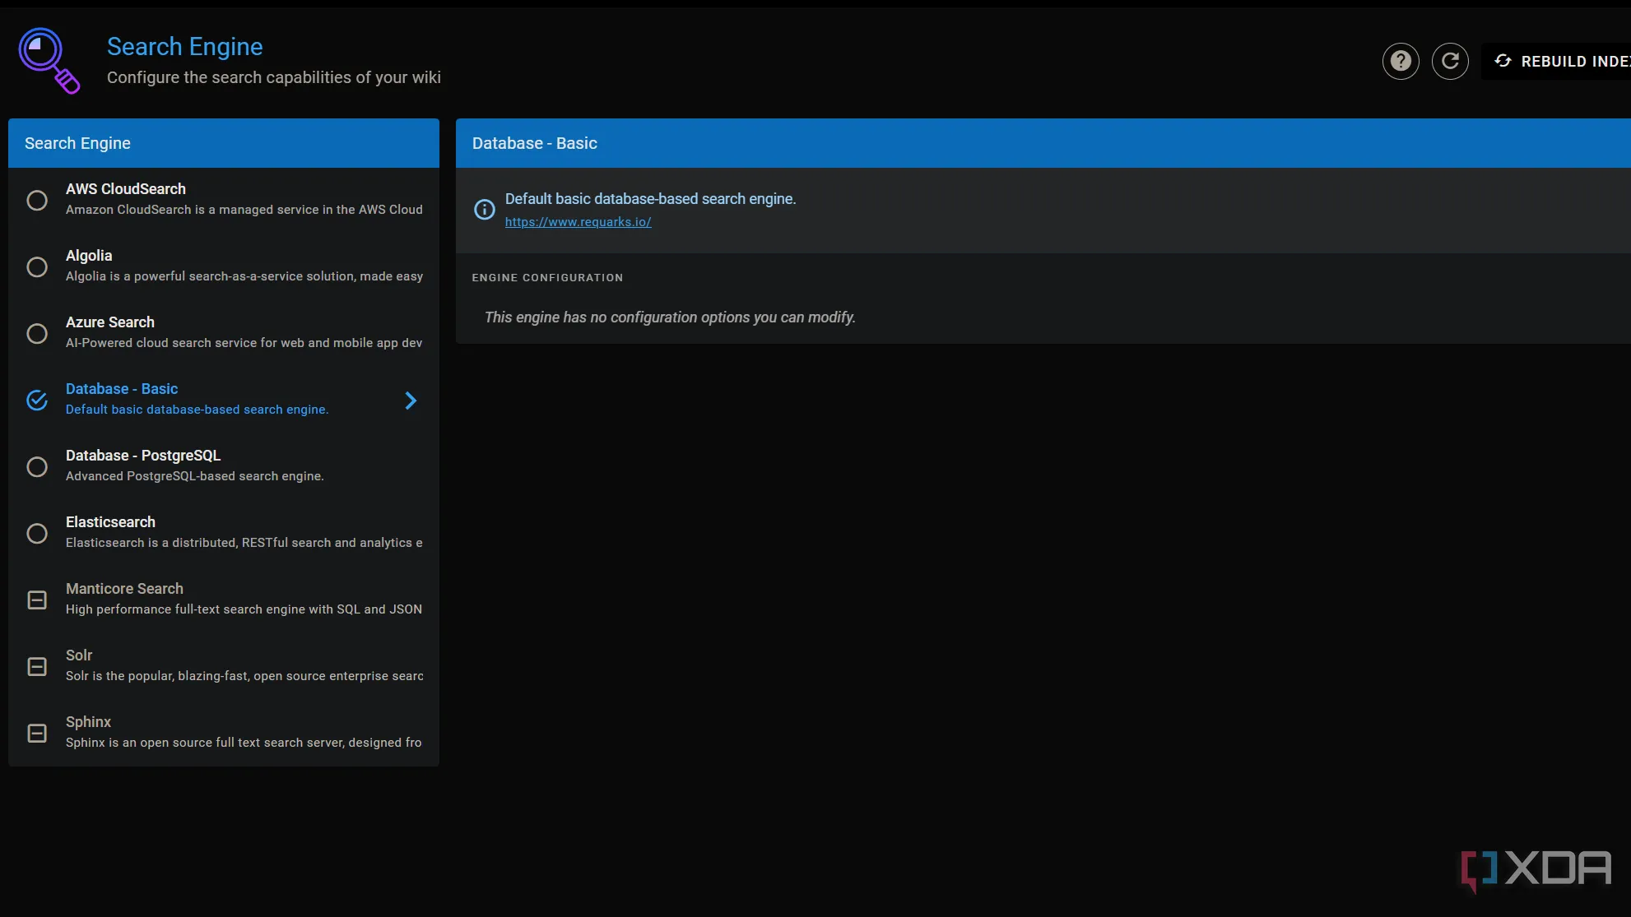Select the AWS CloudSearch radio button
1631x917 pixels.
[x=37, y=200]
